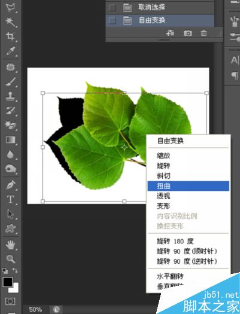Select the Crop tool
This screenshot has height=314, width=240.
pos(10,36)
